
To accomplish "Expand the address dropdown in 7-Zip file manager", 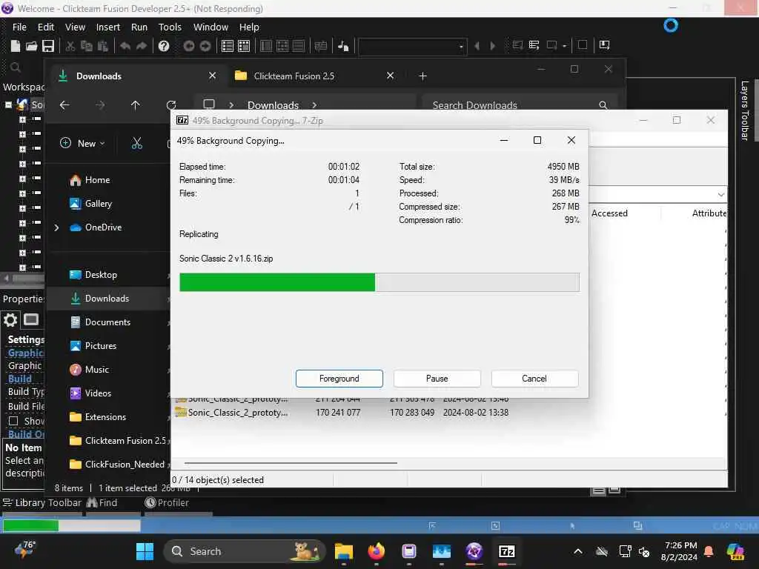I will click(720, 195).
